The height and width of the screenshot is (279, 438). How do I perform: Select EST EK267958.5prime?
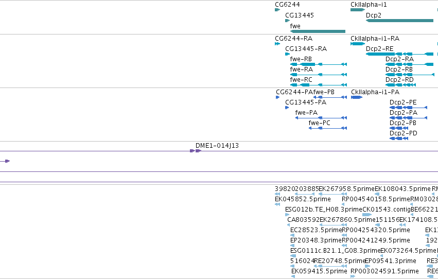(x=332, y=194)
